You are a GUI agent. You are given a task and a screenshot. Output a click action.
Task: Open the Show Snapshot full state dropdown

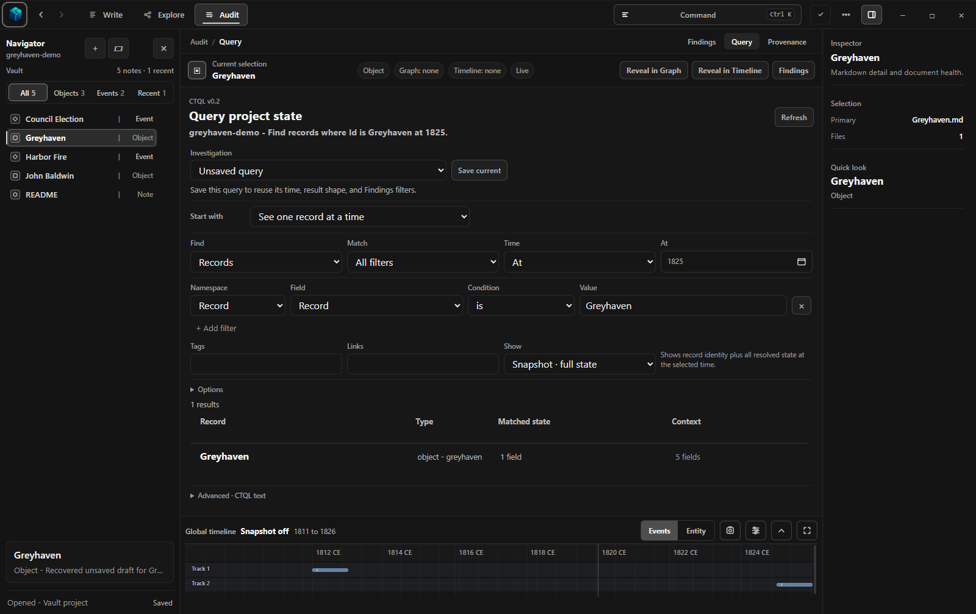[579, 365]
